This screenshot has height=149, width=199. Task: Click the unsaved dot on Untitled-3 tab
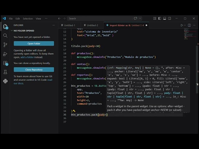[x=146, y=25]
